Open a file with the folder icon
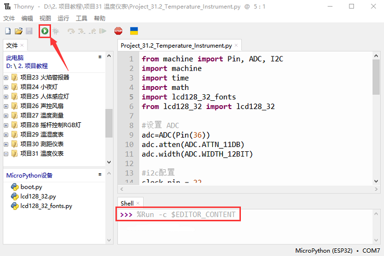The width and height of the screenshot is (384, 256). click(x=18, y=31)
